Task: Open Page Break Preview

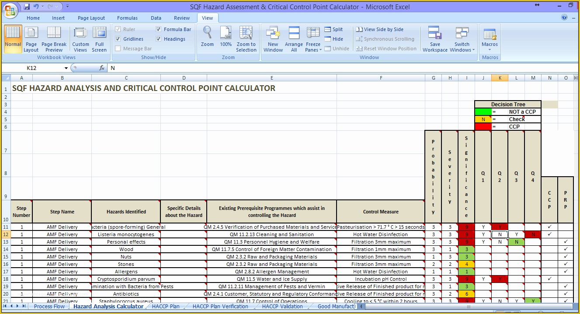Action: click(54, 39)
